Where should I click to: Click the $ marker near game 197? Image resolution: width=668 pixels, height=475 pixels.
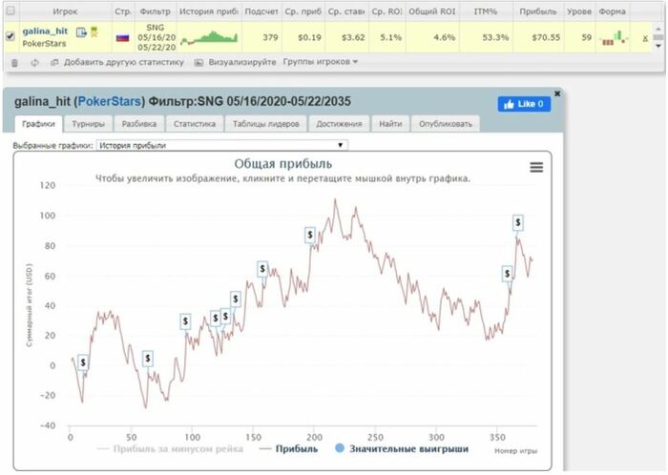[x=310, y=235]
